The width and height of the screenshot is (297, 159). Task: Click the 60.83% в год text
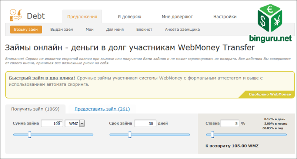tap(273, 128)
